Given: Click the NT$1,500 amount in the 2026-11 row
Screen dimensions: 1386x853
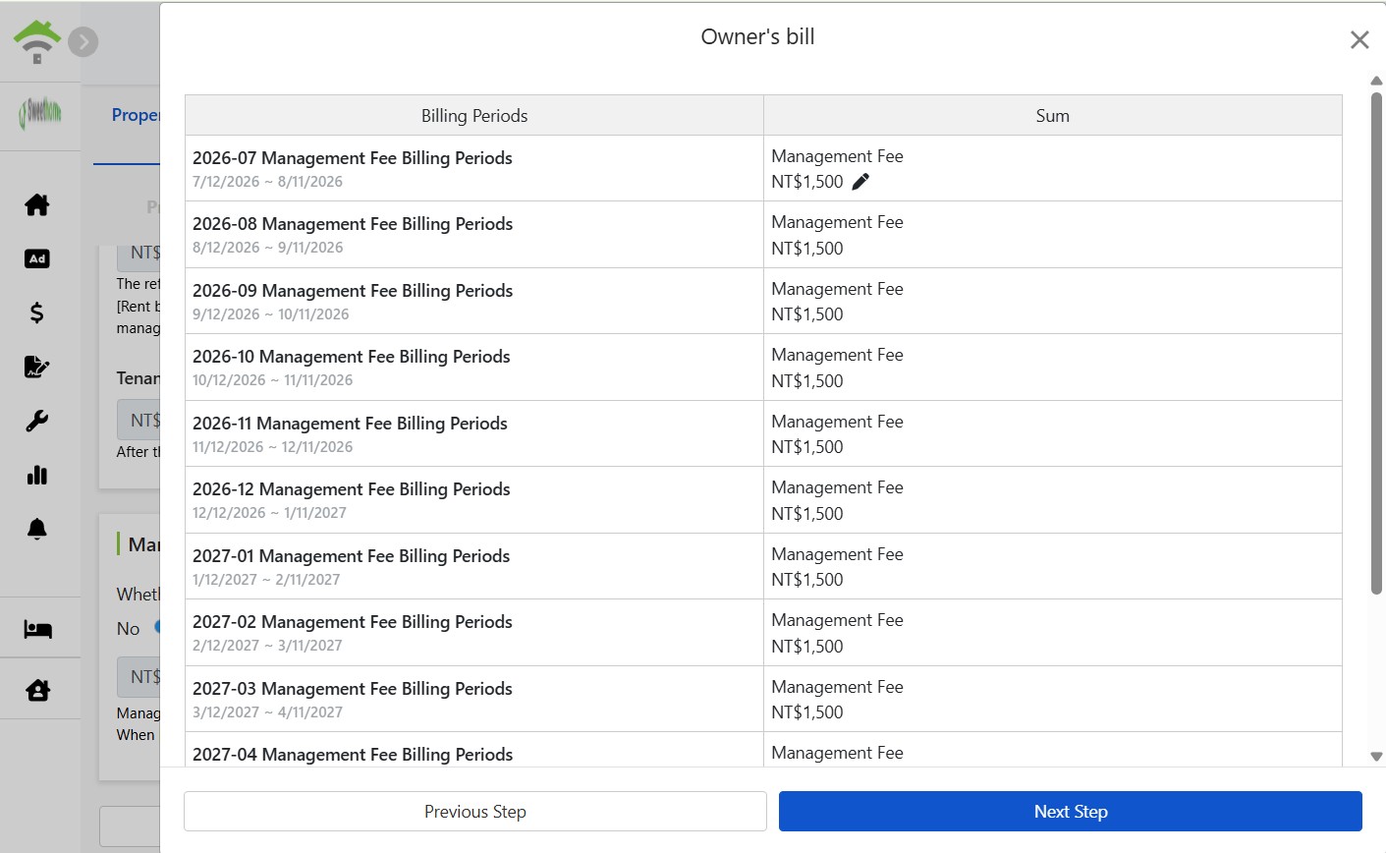Looking at the screenshot, I should pos(807,447).
